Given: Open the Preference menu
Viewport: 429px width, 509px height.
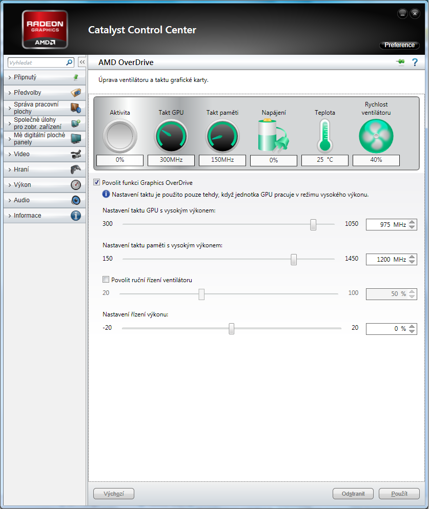Looking at the screenshot, I should point(399,45).
